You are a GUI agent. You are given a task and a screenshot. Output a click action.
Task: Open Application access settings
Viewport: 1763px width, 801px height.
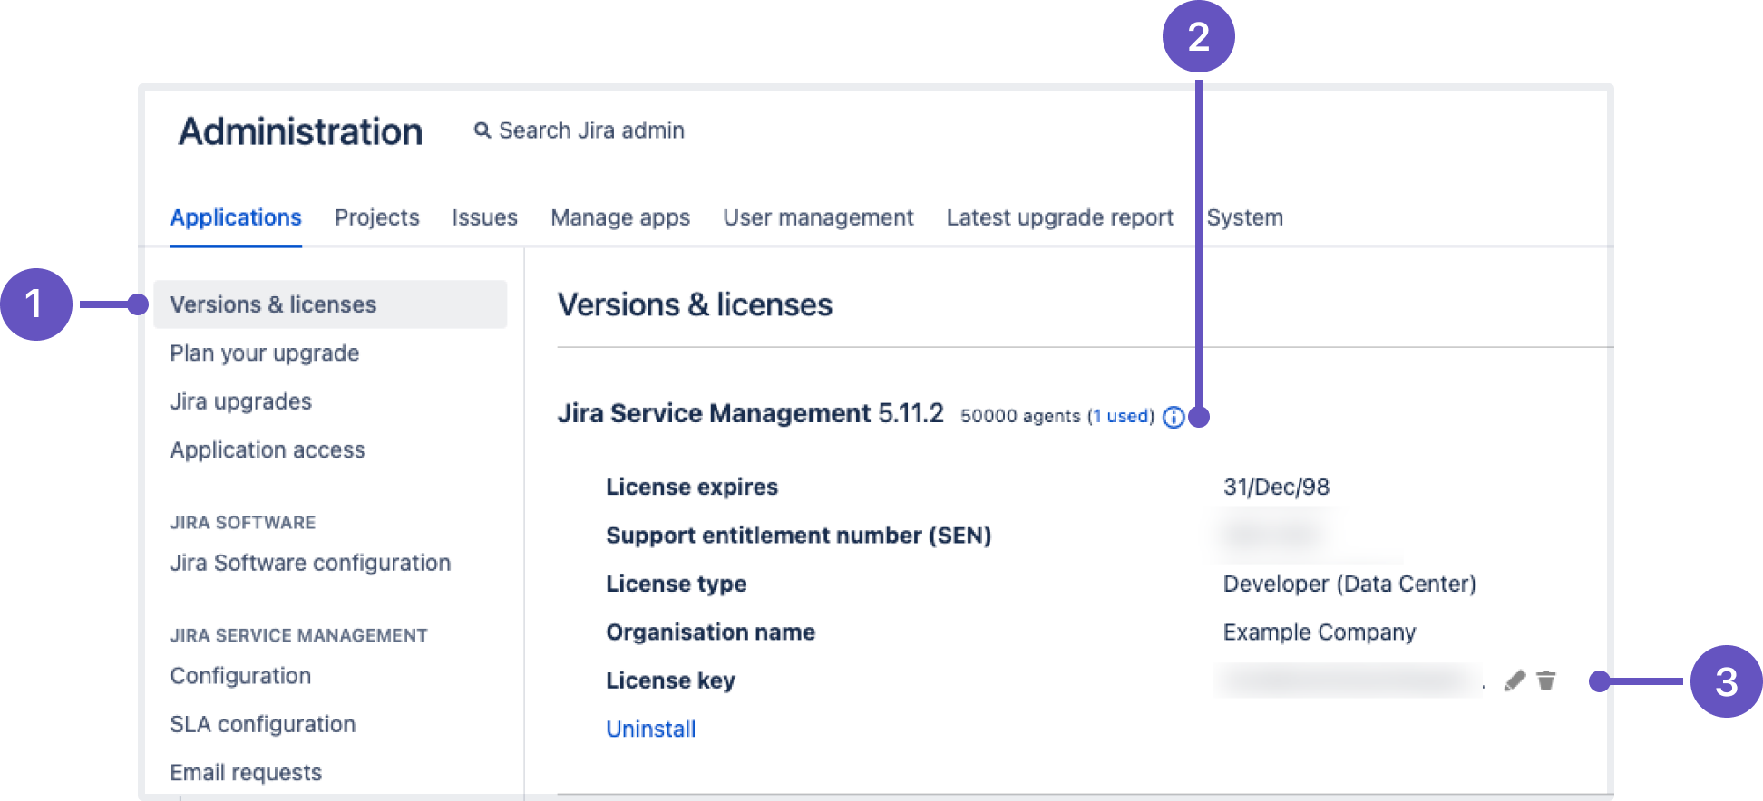268,450
